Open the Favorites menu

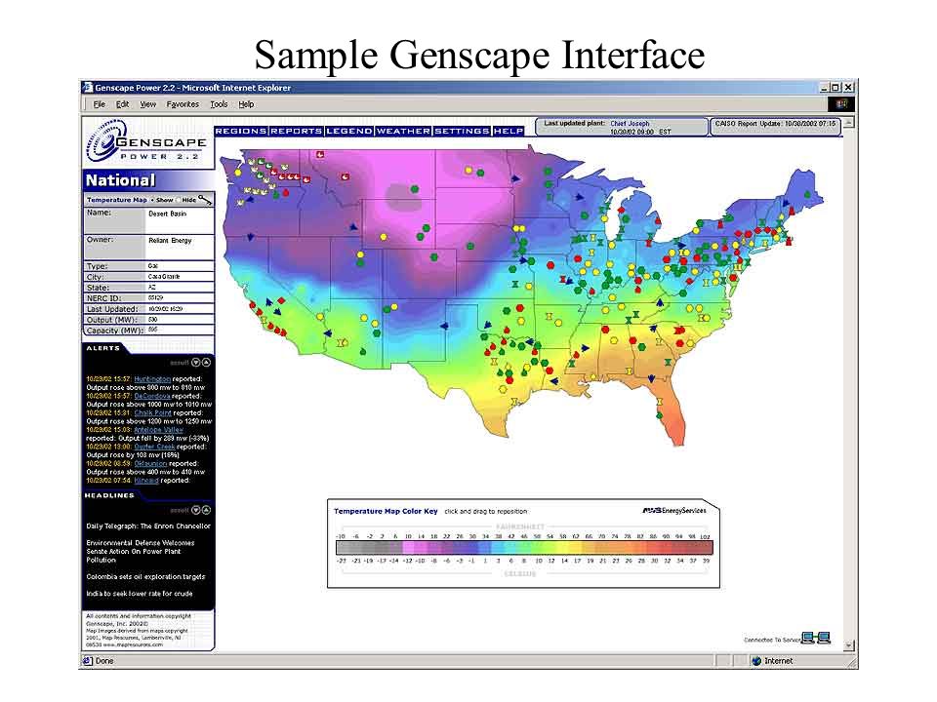183,104
